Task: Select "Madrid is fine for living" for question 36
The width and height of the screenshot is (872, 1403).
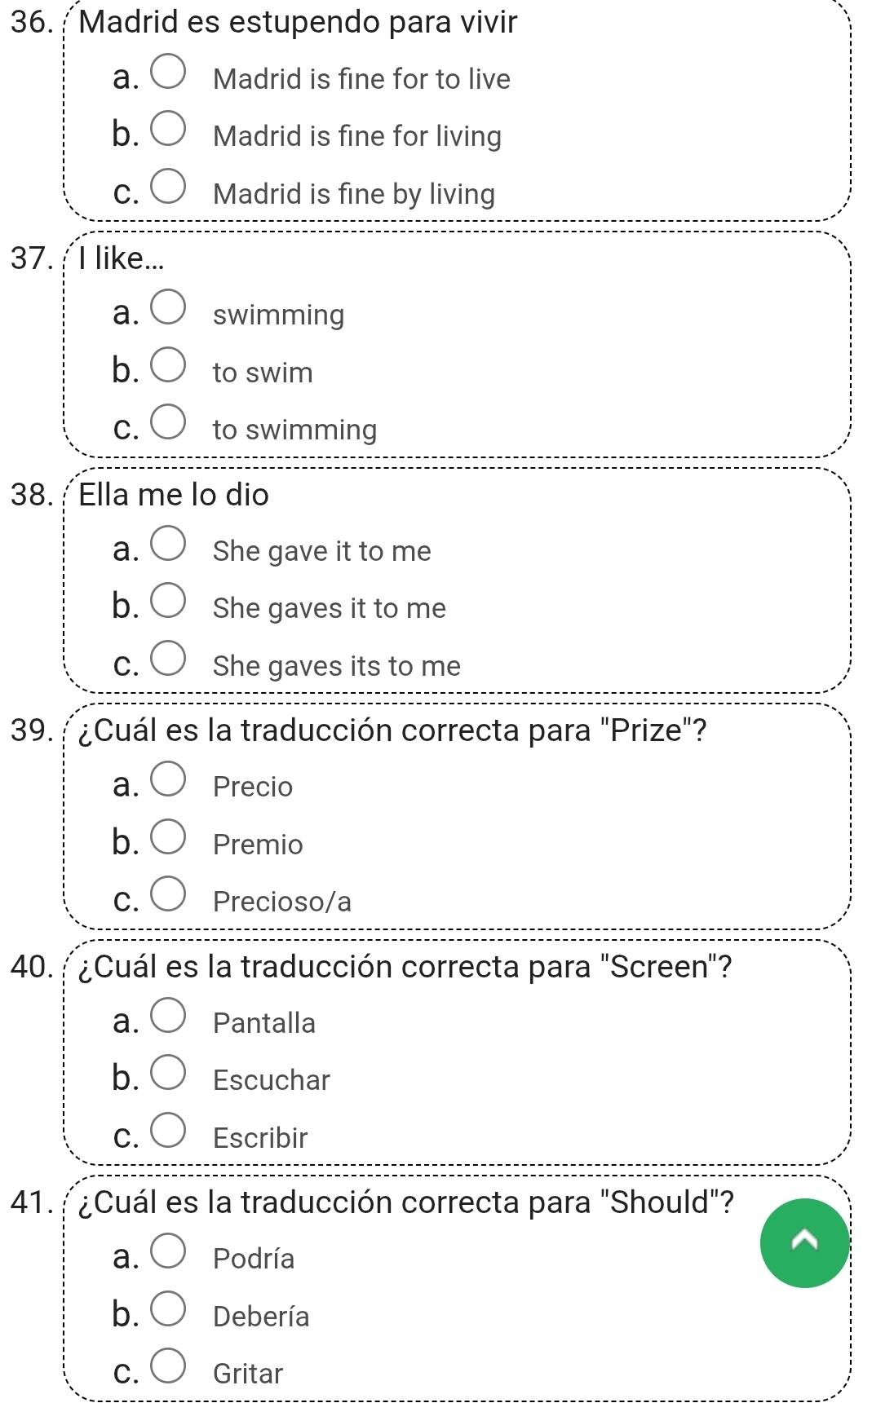Action: coord(169,127)
